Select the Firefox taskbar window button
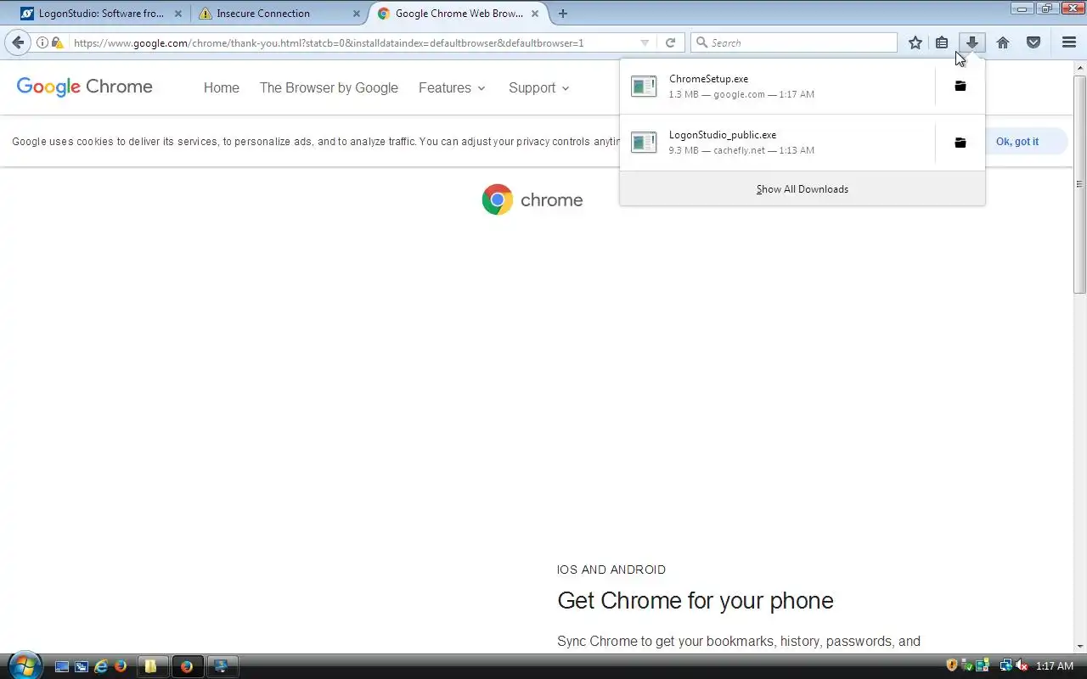 (187, 666)
